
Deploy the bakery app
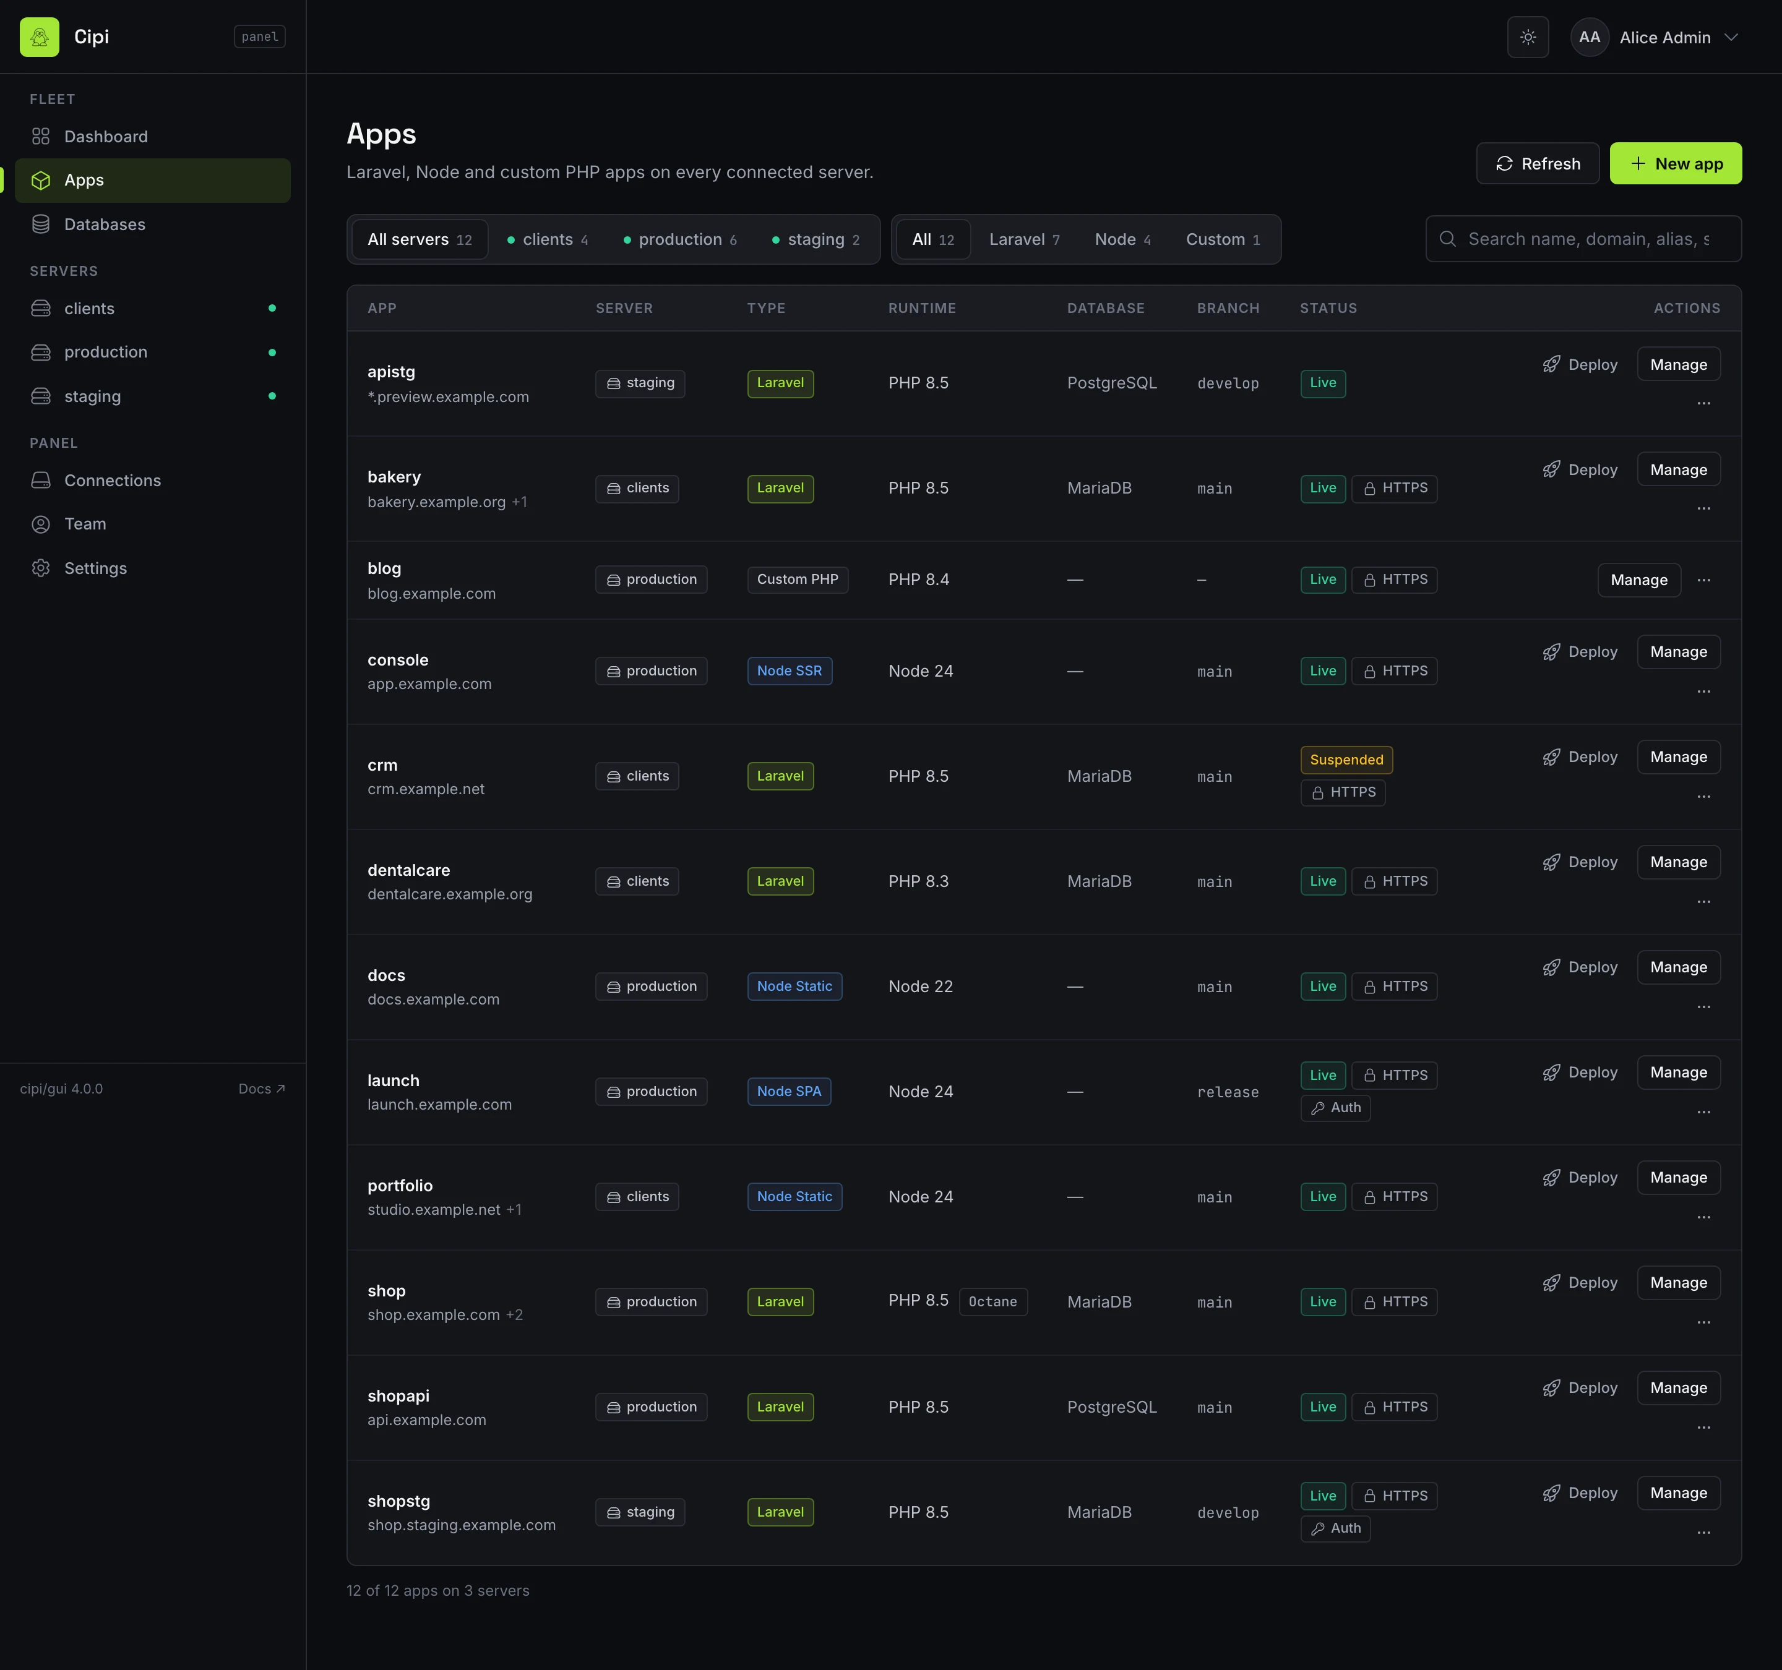coord(1580,469)
